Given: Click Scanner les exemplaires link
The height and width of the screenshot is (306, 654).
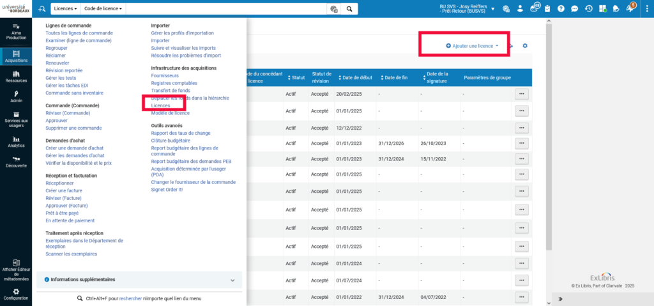Looking at the screenshot, I should 72,254.
